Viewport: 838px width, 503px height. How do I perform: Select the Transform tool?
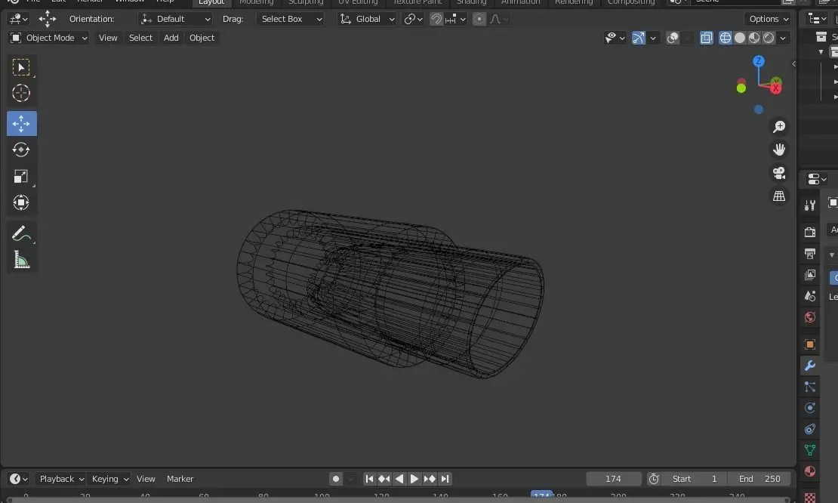(21, 202)
